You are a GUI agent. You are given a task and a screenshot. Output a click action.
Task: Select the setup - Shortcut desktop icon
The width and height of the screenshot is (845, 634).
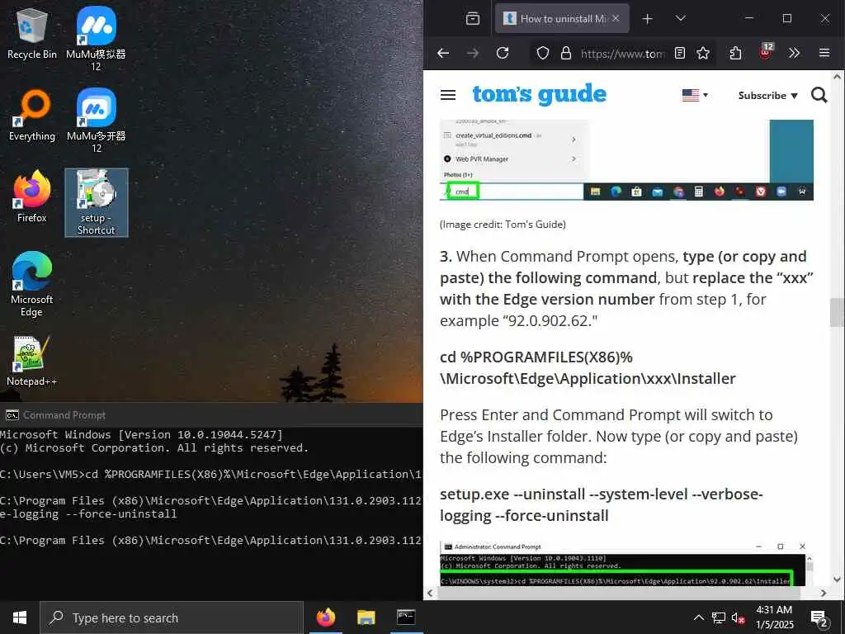[x=96, y=203]
